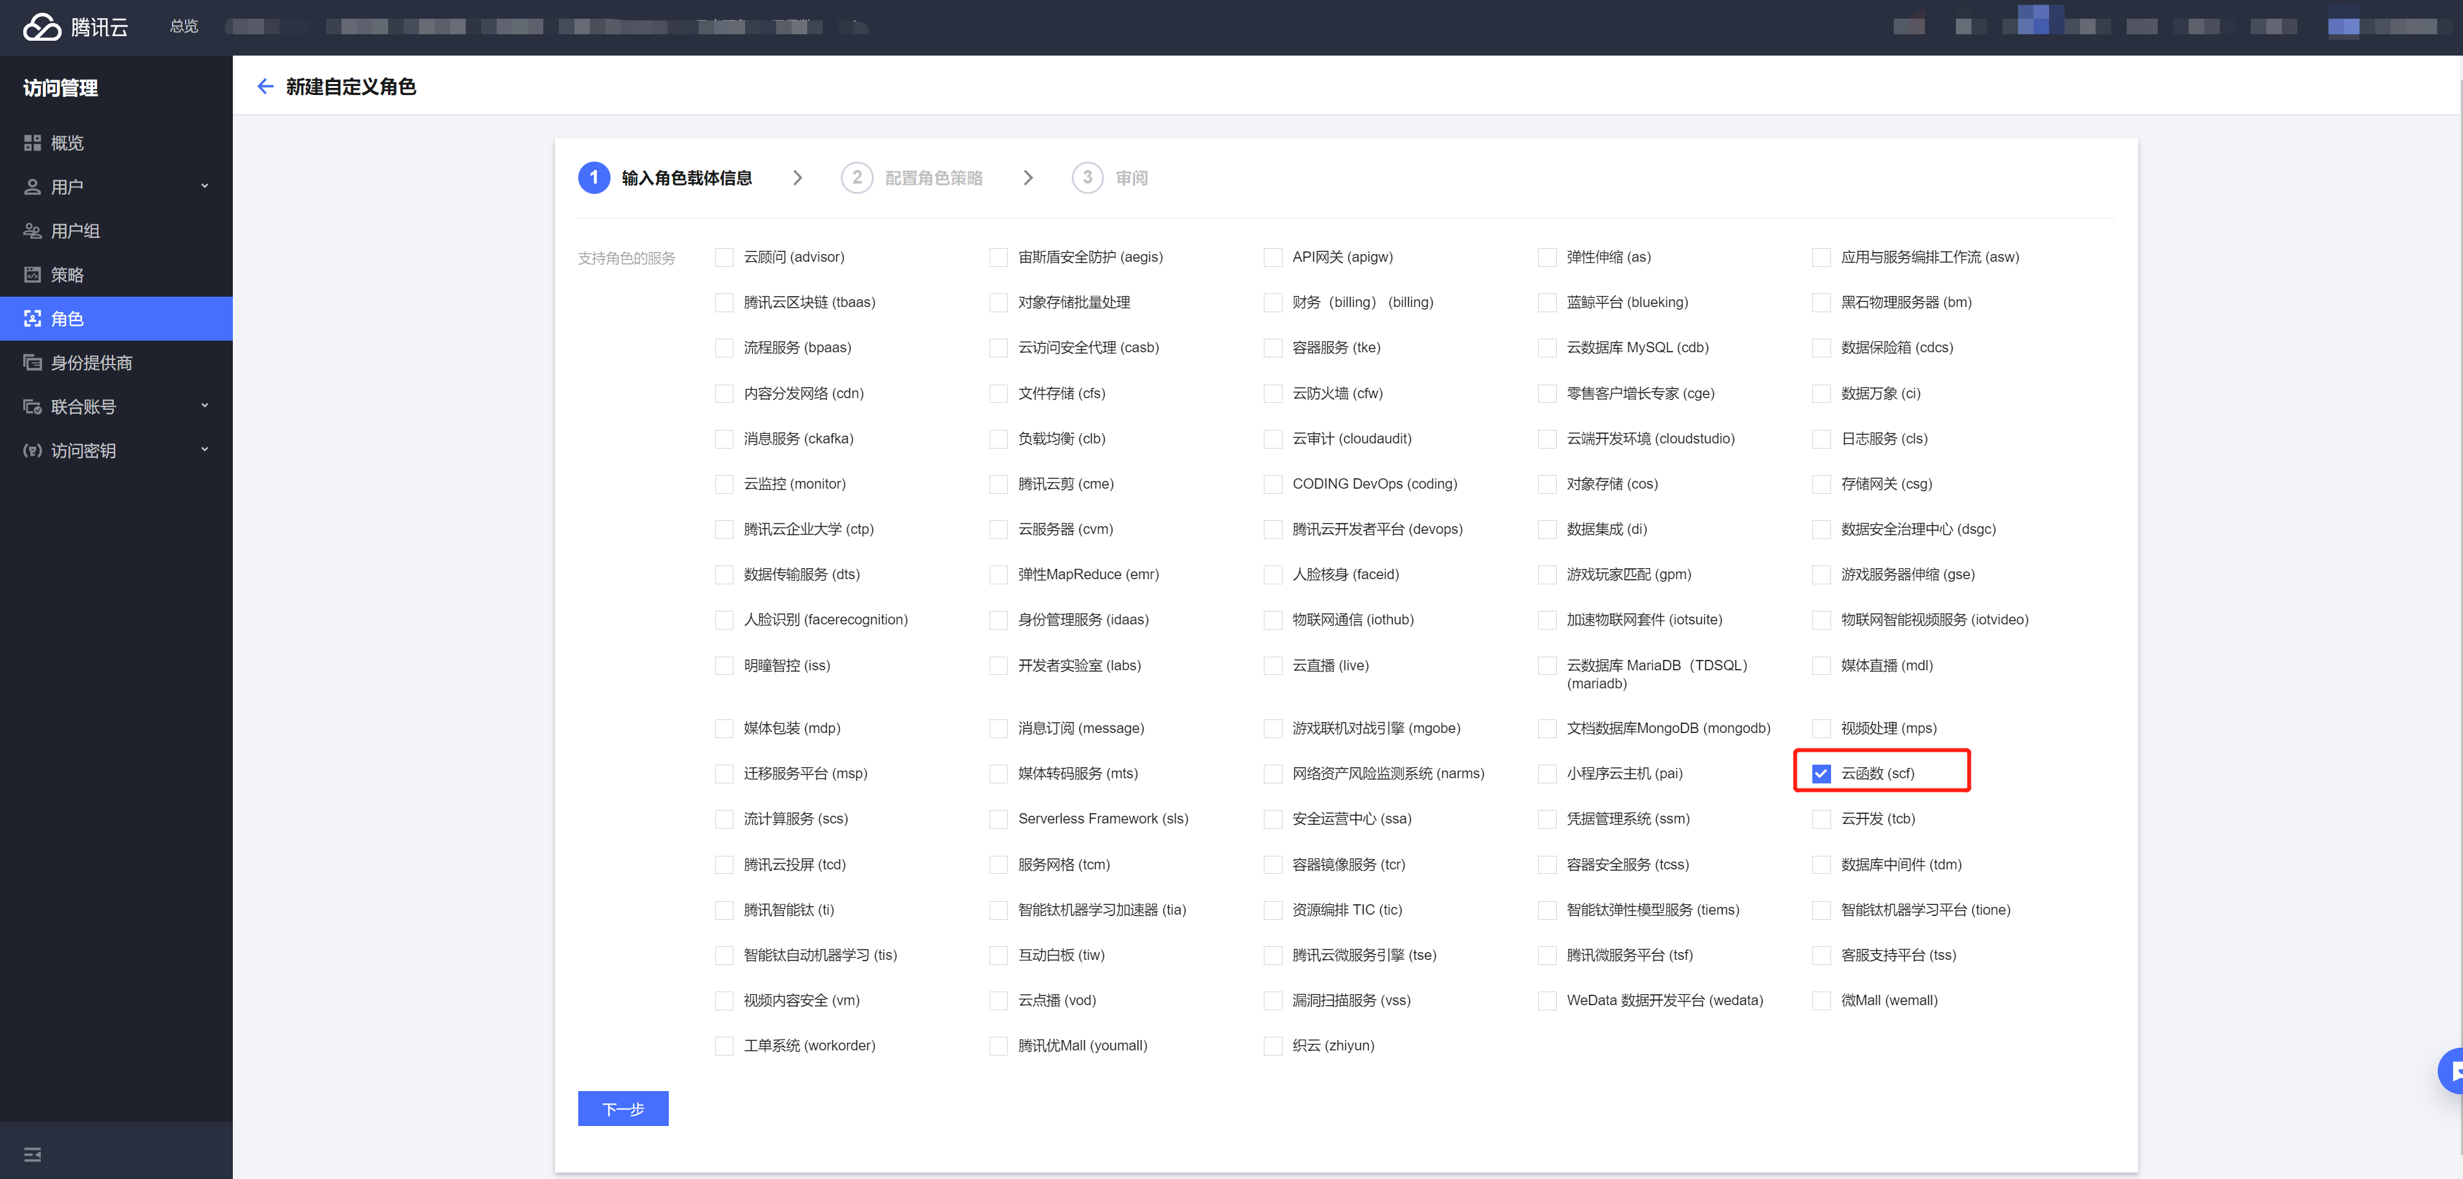Image resolution: width=2463 pixels, height=1179 pixels.
Task: Check the 云数据库 MySQL (cdb) checkbox
Action: [x=1547, y=348]
